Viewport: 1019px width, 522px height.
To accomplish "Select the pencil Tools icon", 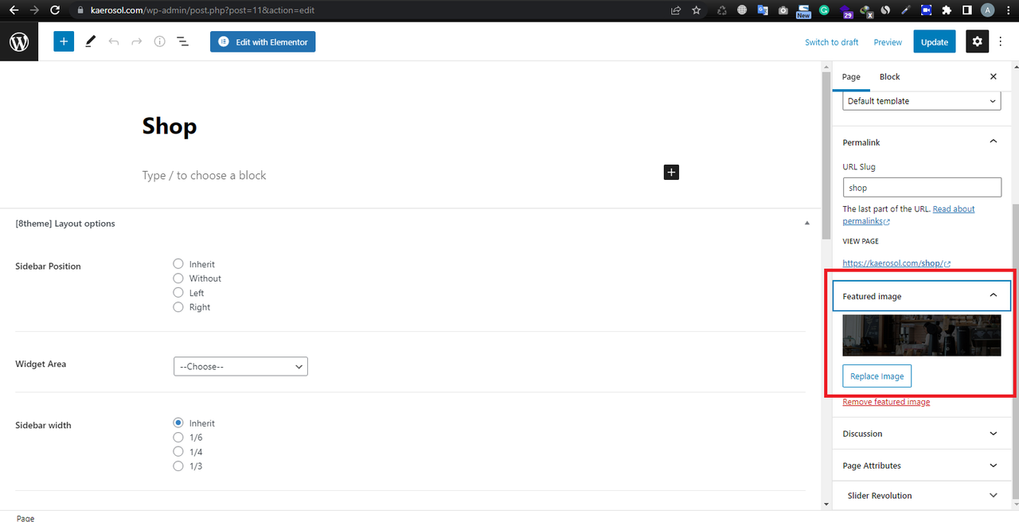I will click(90, 41).
